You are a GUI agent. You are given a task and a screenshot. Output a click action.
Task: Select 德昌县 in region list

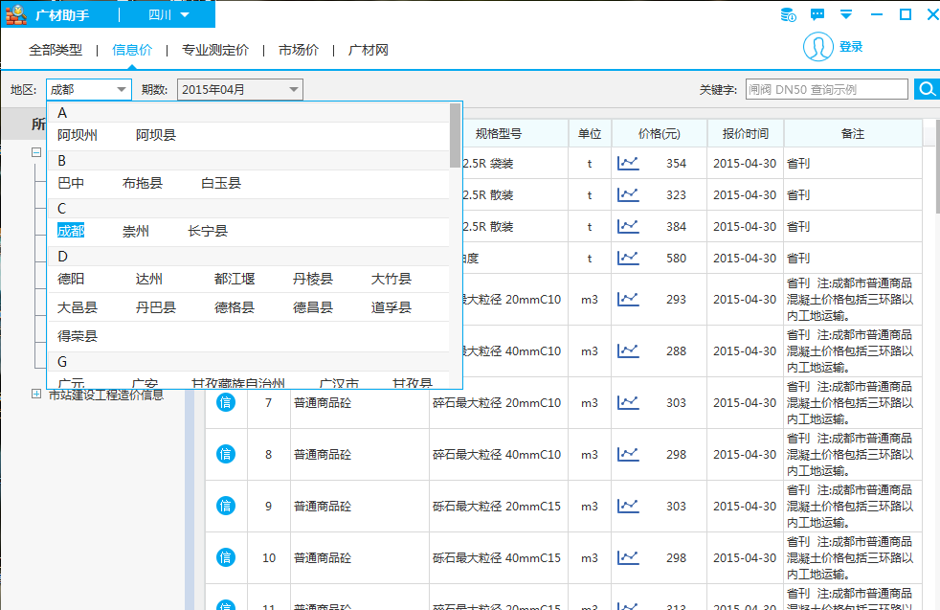pos(313,307)
